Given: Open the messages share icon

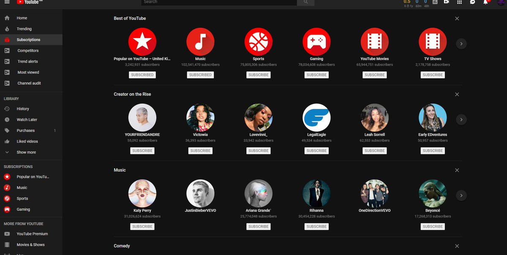Looking at the screenshot, I should [x=472, y=2].
